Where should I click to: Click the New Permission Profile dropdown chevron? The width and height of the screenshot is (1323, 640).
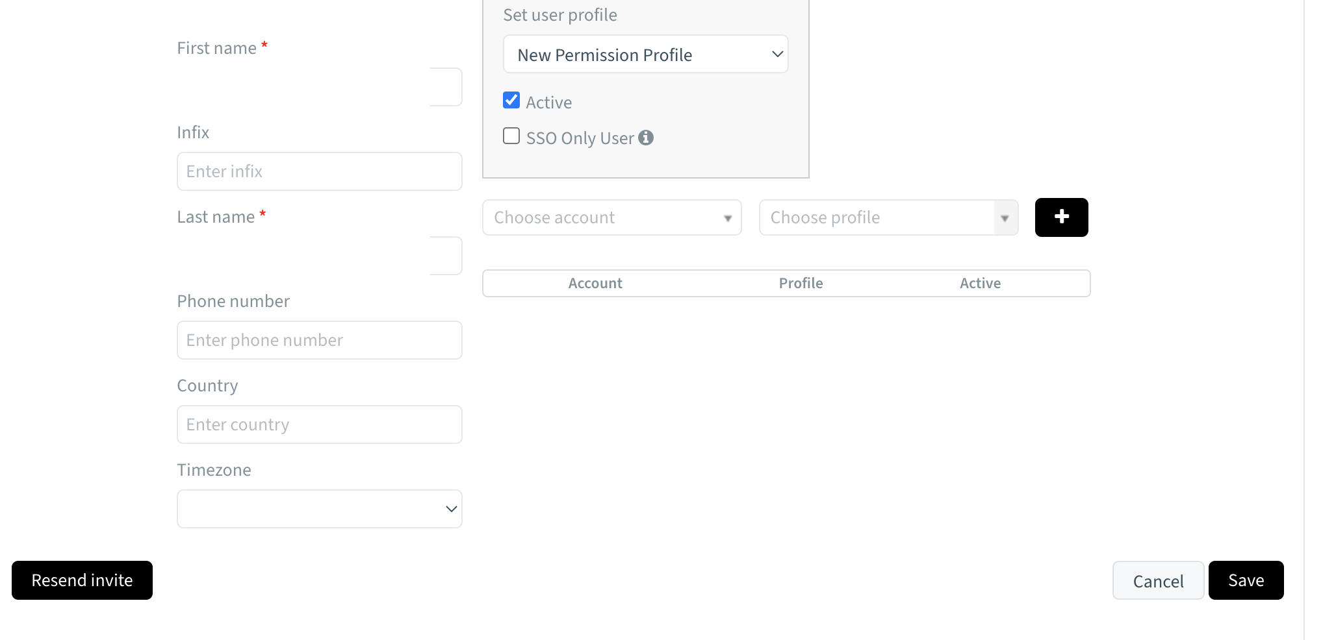point(777,55)
